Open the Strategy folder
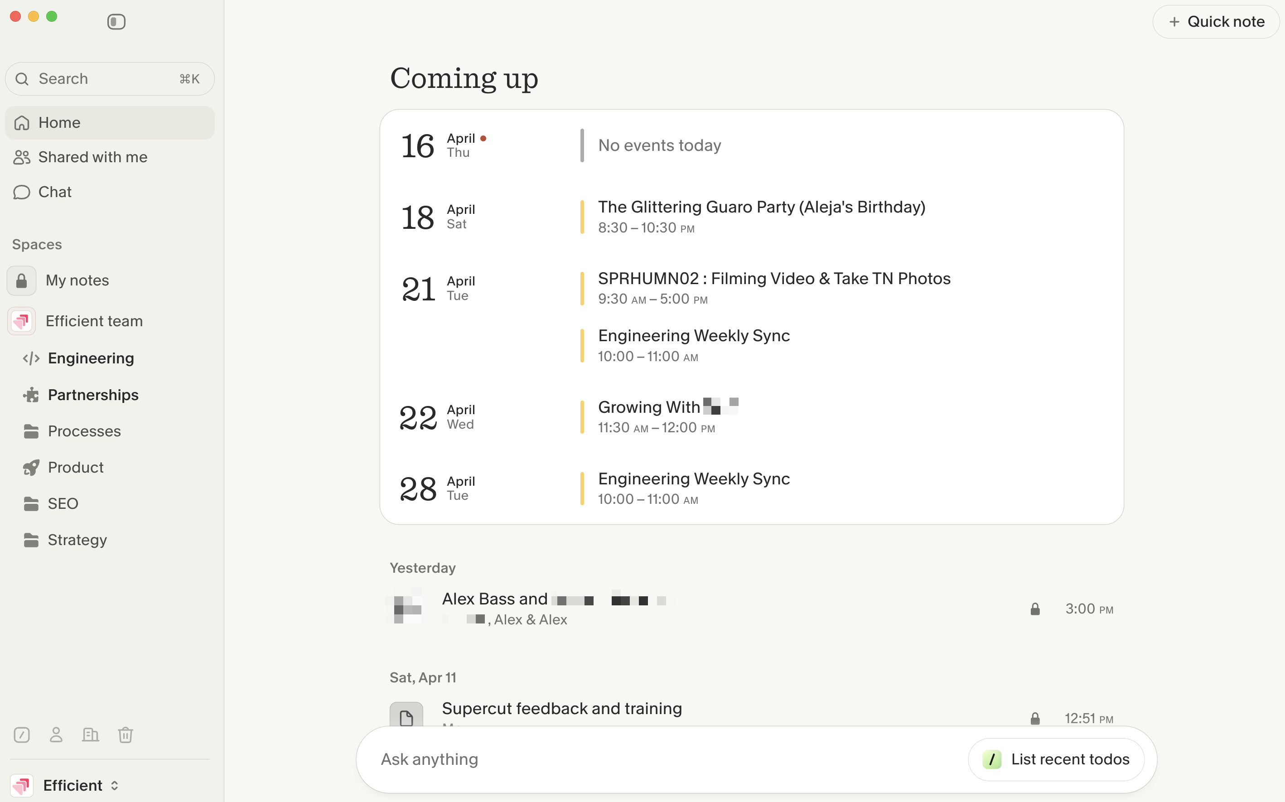This screenshot has height=802, width=1285. (77, 540)
